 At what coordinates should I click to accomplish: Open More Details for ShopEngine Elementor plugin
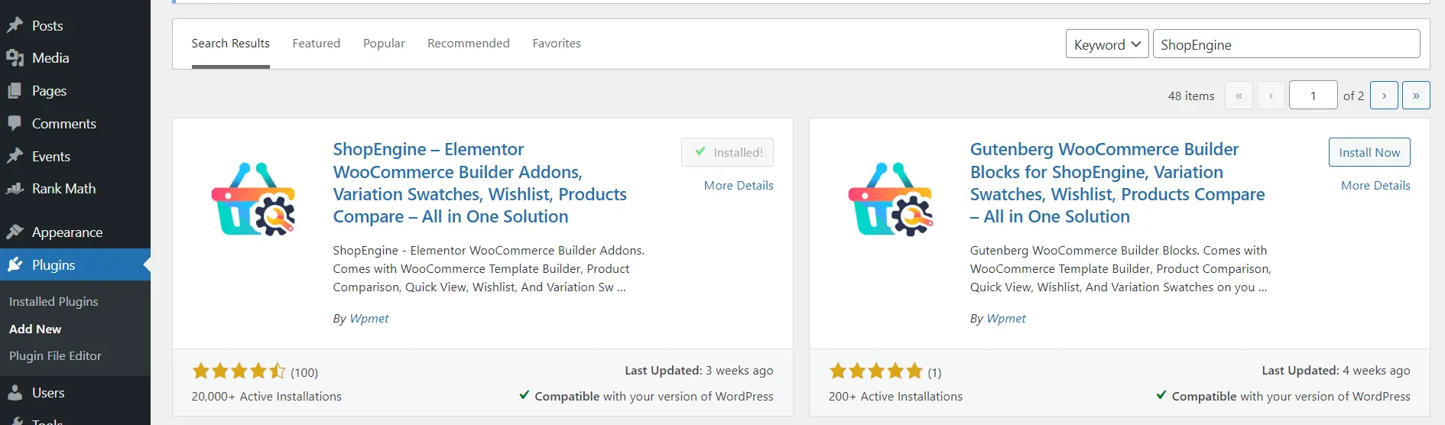pyautogui.click(x=739, y=185)
